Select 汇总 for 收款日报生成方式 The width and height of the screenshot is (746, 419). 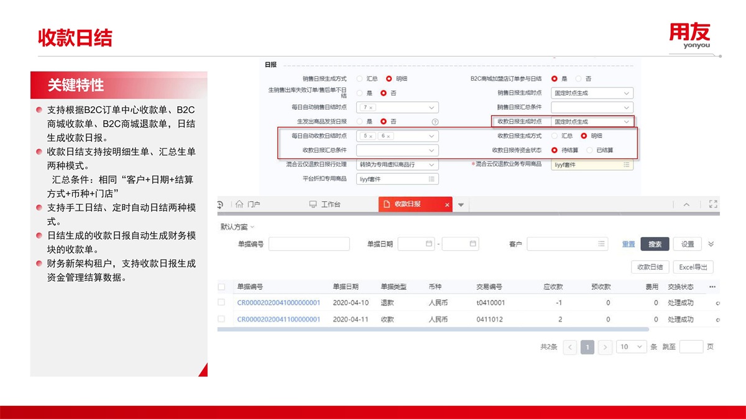point(555,136)
